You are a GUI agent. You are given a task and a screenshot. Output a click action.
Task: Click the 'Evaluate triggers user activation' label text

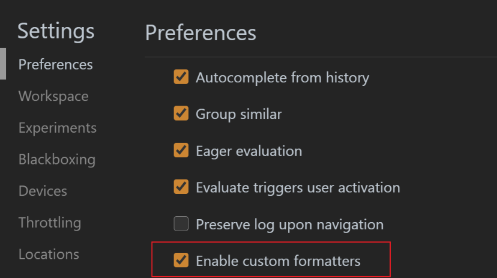[x=298, y=188]
